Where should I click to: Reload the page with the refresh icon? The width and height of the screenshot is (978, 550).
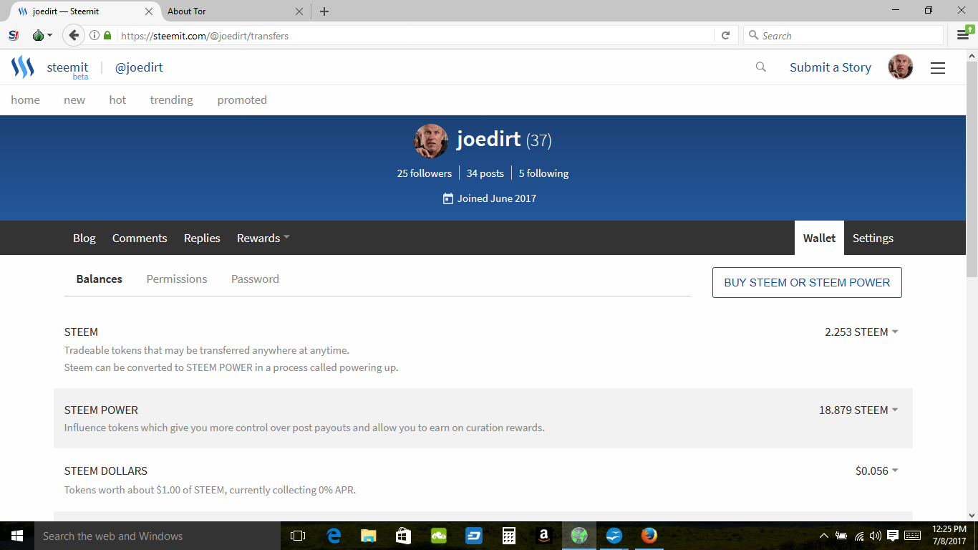[x=725, y=35]
